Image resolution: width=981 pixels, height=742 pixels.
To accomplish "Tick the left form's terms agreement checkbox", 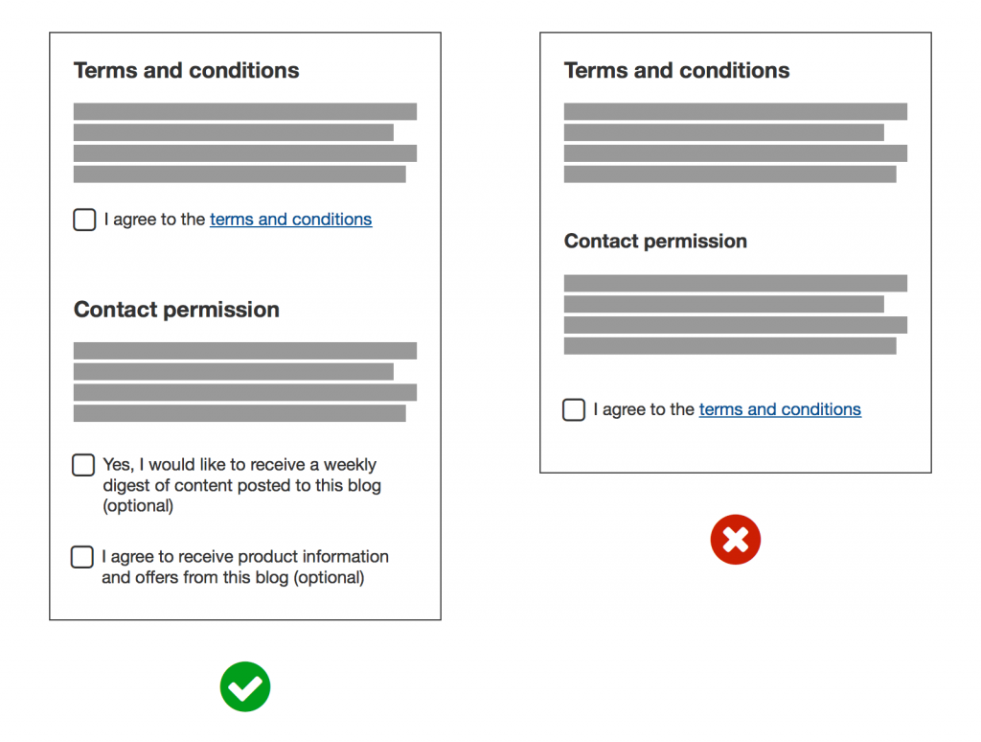I will 84,220.
